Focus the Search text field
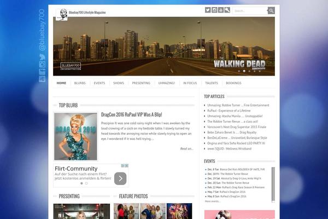Image resolution: width=328 pixels, height=219 pixels. click(250, 11)
